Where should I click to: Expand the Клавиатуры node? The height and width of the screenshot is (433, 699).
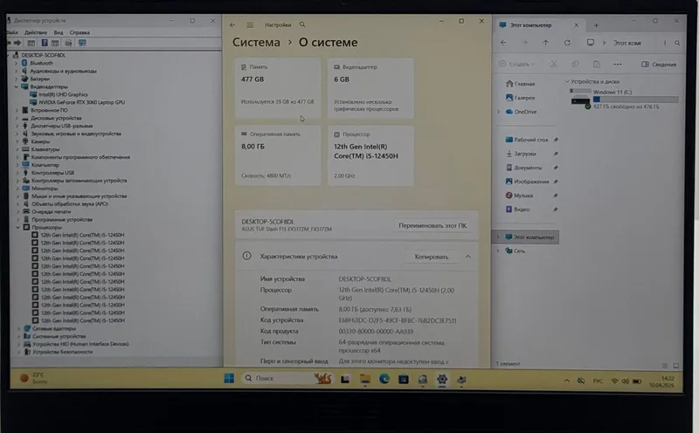[x=17, y=149]
